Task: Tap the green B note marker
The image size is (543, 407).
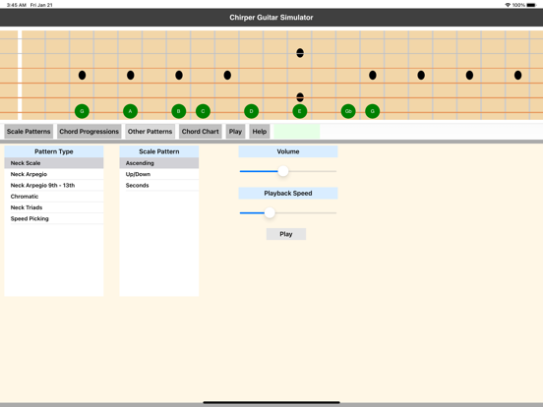Action: click(179, 111)
